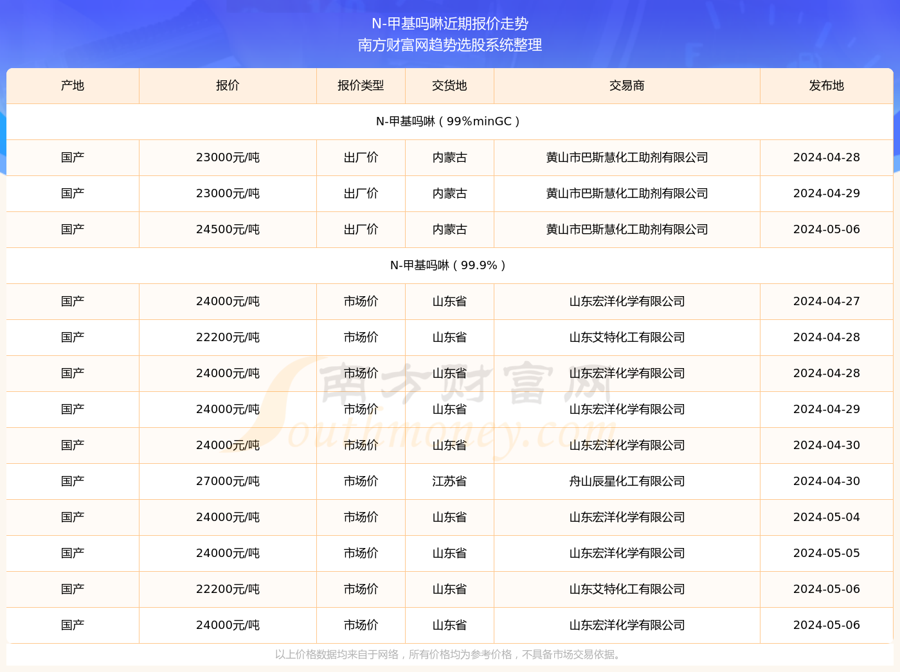Click 山东省 in the 2024-04-27 row

point(449,301)
